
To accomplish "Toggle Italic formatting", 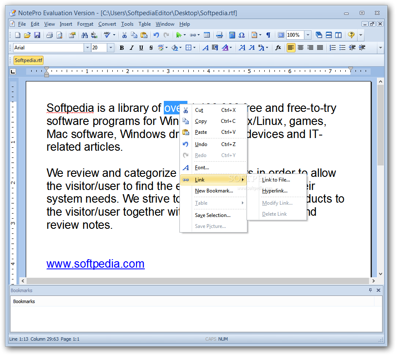I will tap(132, 47).
